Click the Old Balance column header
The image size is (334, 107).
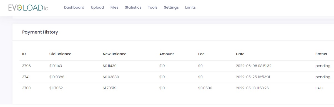pos(60,54)
